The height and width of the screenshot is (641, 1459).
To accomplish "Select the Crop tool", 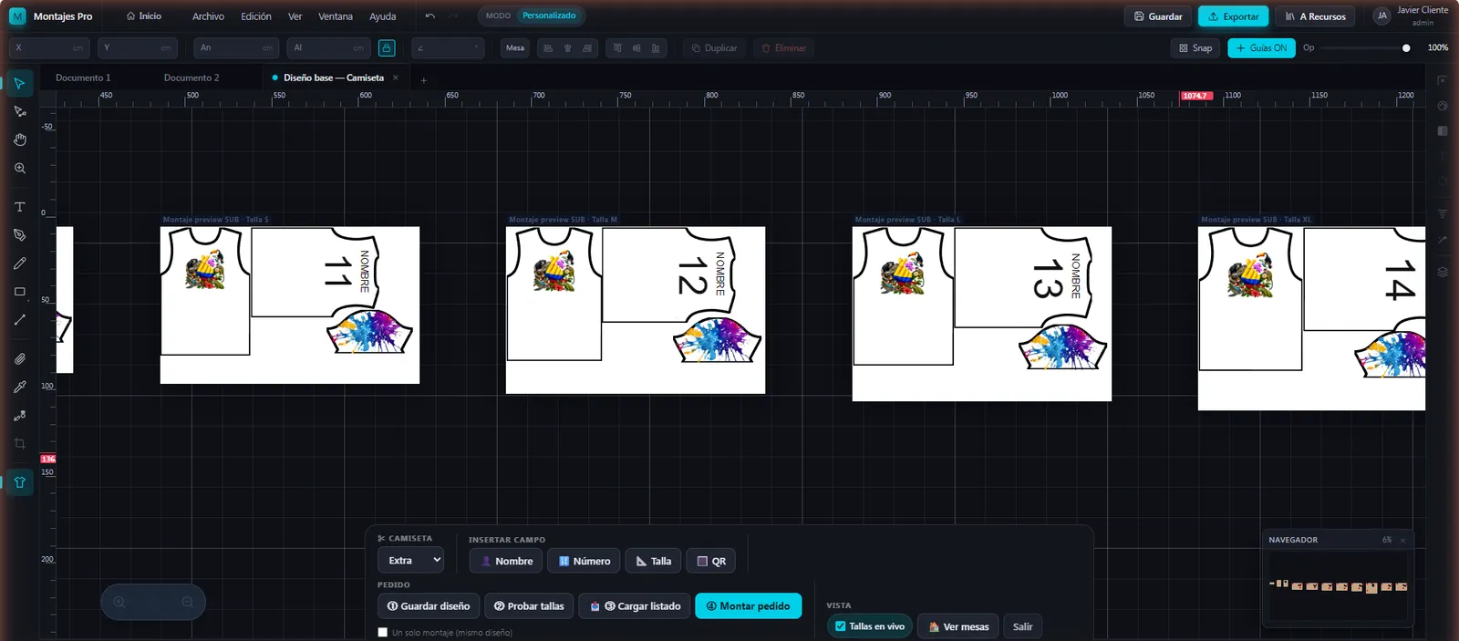I will [x=19, y=444].
